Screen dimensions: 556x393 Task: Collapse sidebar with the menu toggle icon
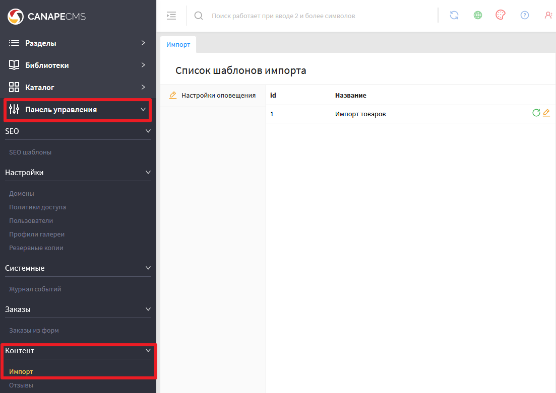[171, 16]
